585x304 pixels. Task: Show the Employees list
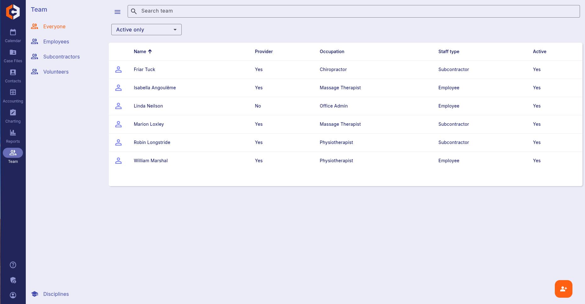pyautogui.click(x=56, y=41)
